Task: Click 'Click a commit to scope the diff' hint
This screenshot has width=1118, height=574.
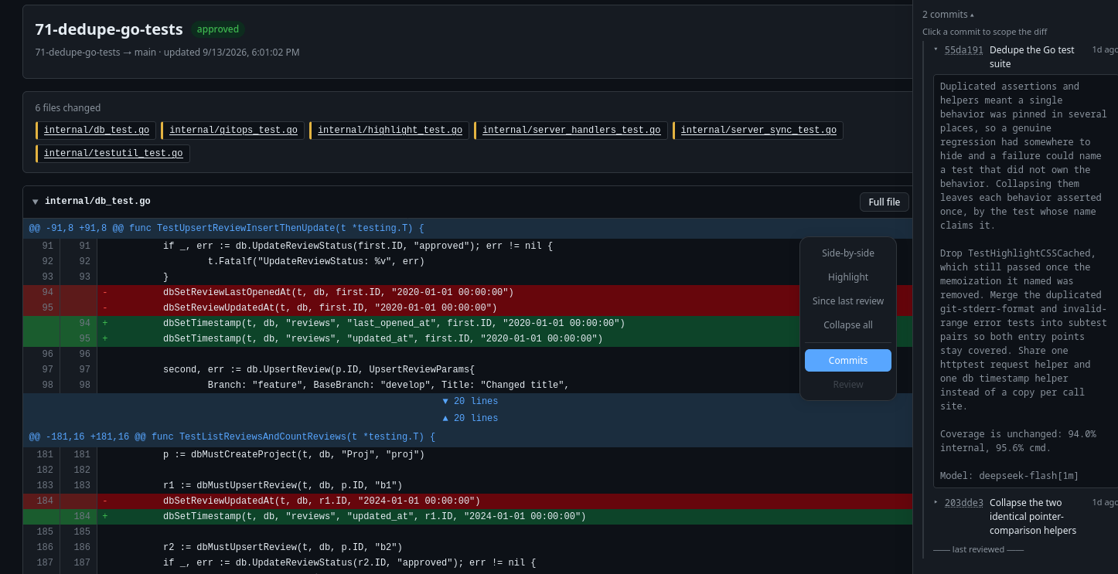Action: [984, 32]
